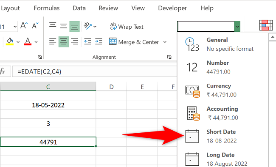Viewport: 276px width, 167px height.
Task: Select column D header
Action: pyautogui.click(x=111, y=87)
